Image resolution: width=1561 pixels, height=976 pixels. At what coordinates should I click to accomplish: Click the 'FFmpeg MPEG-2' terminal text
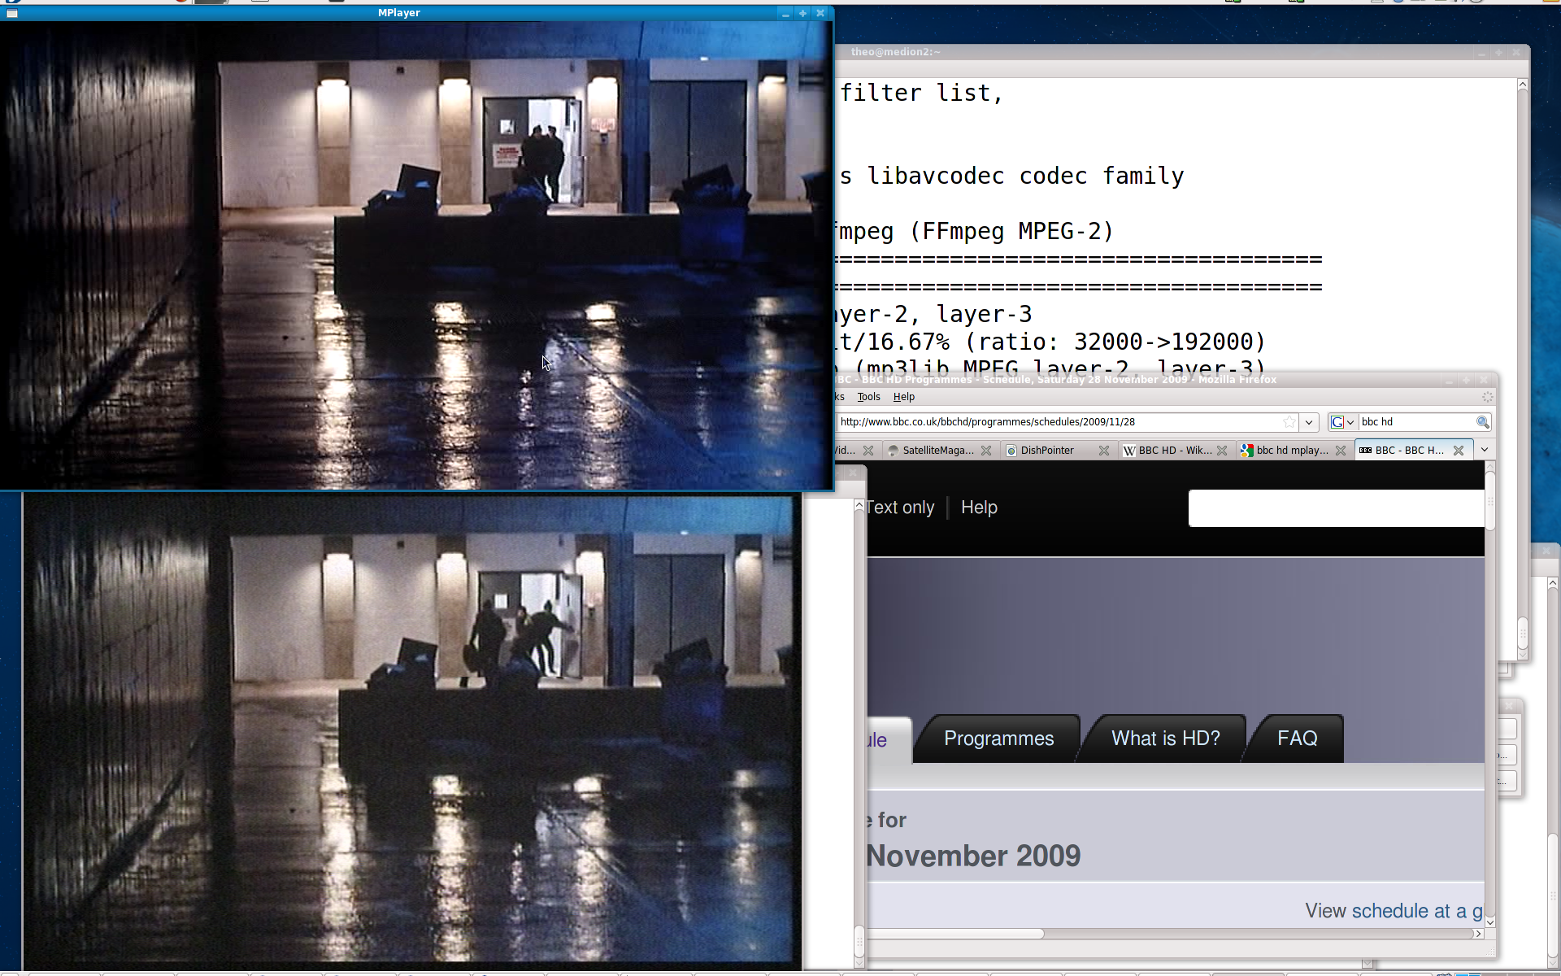1011,232
